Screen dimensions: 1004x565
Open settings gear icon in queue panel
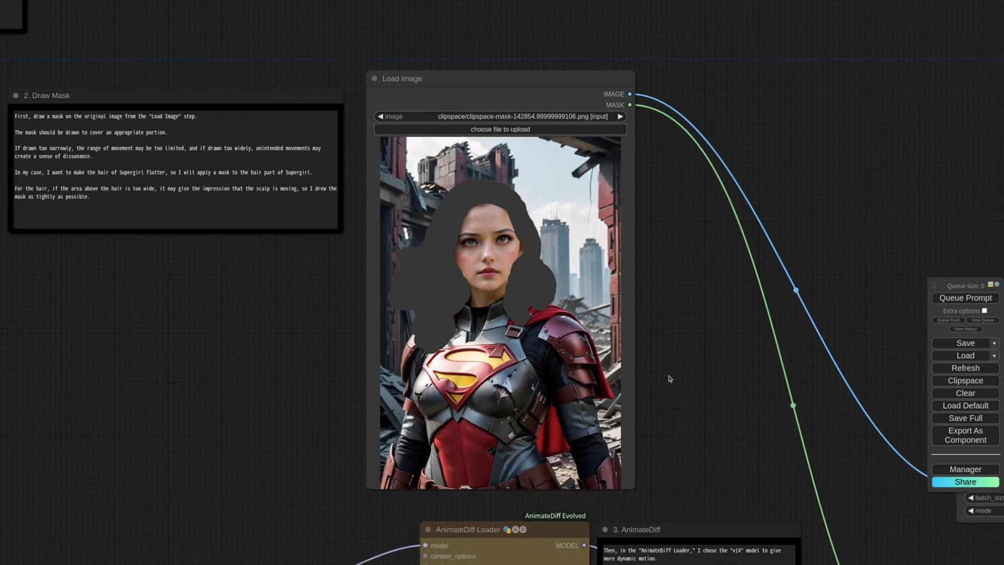(997, 284)
